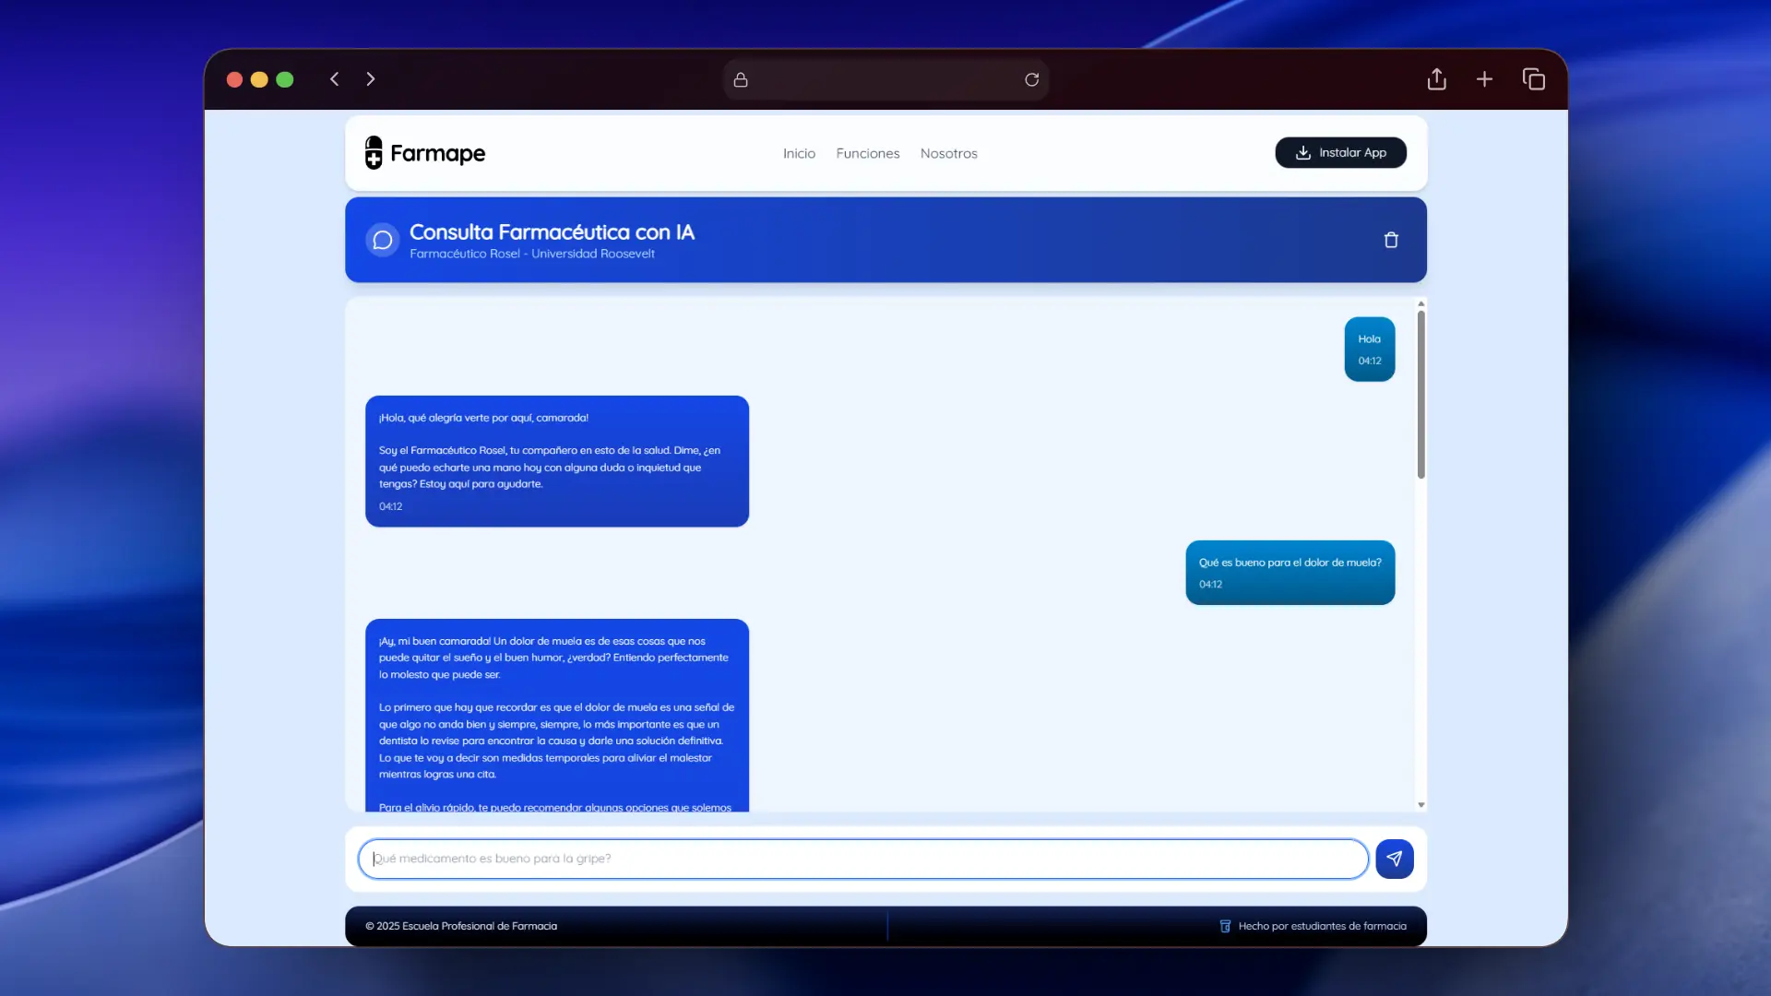
Task: Click the Farmape logo icon
Action: [x=374, y=152]
